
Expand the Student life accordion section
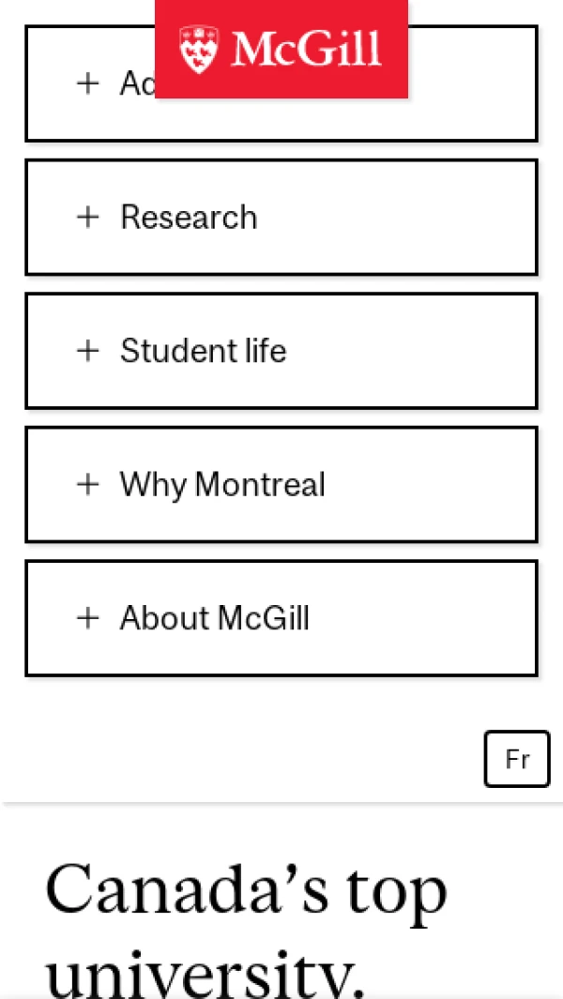point(281,351)
